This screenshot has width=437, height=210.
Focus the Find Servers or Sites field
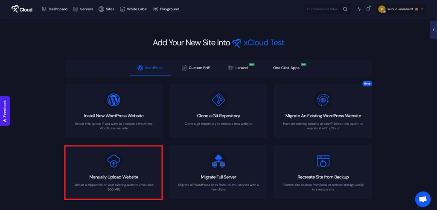(323, 9)
